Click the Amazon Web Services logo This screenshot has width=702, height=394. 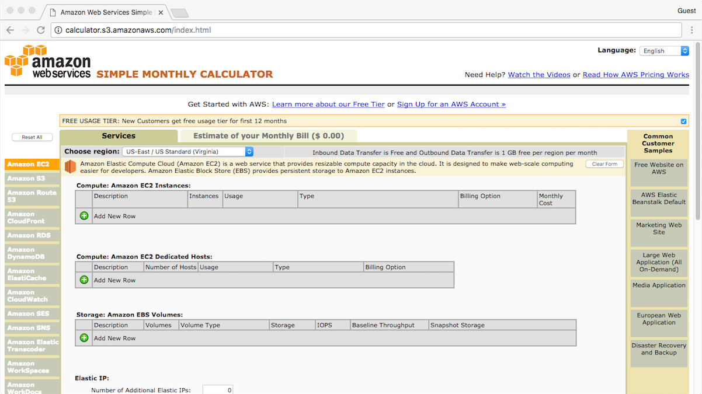click(x=48, y=61)
